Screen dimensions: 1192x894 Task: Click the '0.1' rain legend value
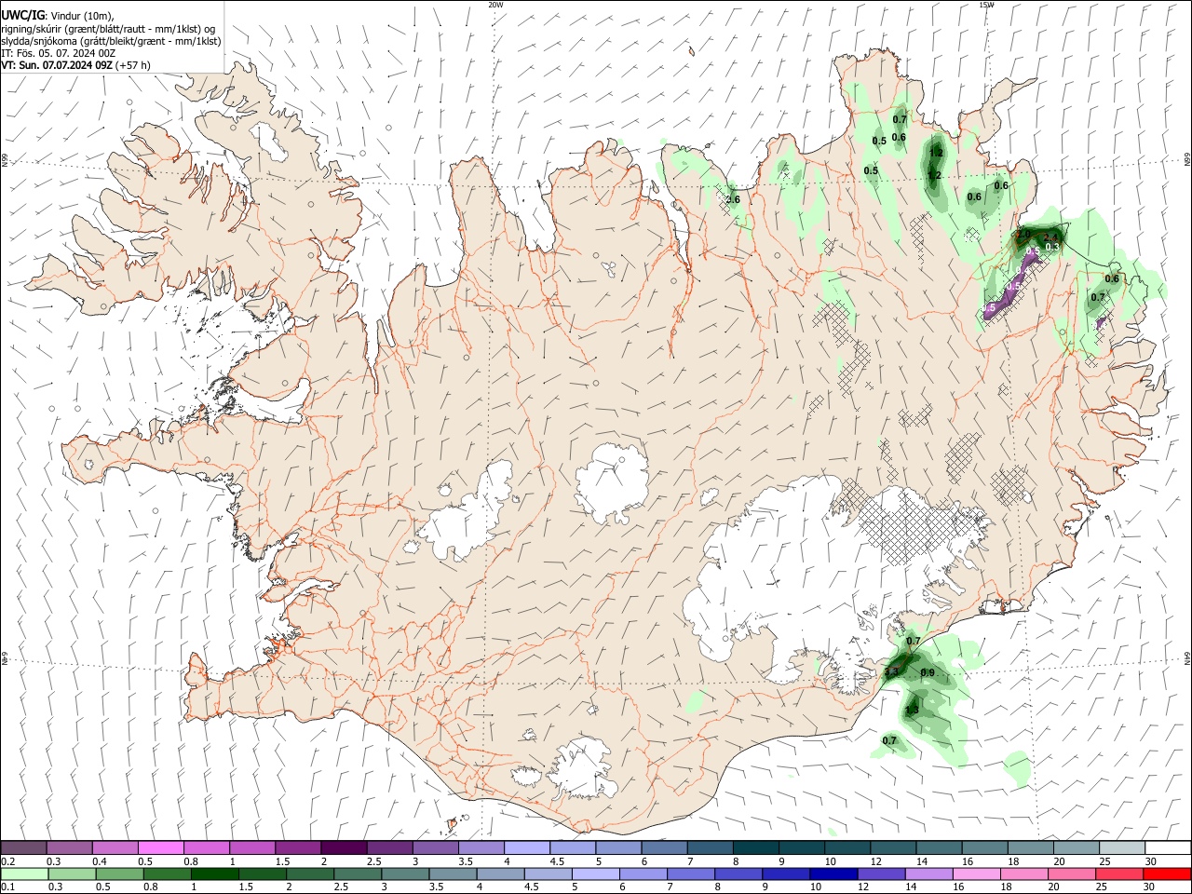click(x=7, y=887)
